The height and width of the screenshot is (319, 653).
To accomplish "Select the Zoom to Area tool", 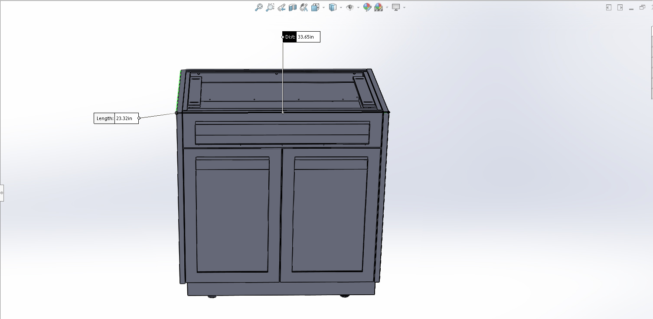I will click(270, 7).
